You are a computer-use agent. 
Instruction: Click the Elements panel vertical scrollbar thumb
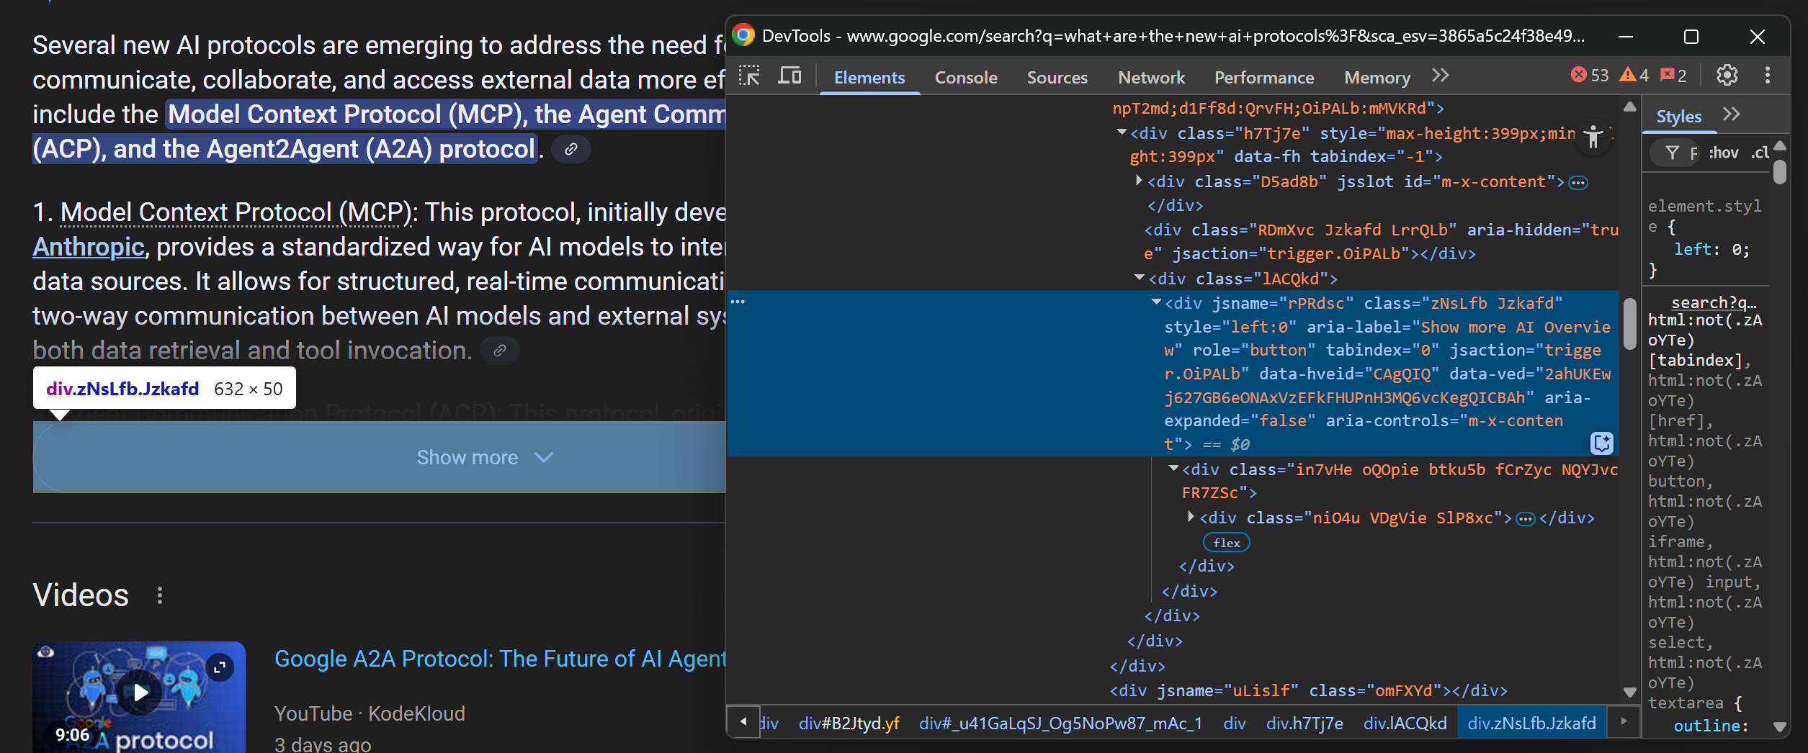point(1629,324)
